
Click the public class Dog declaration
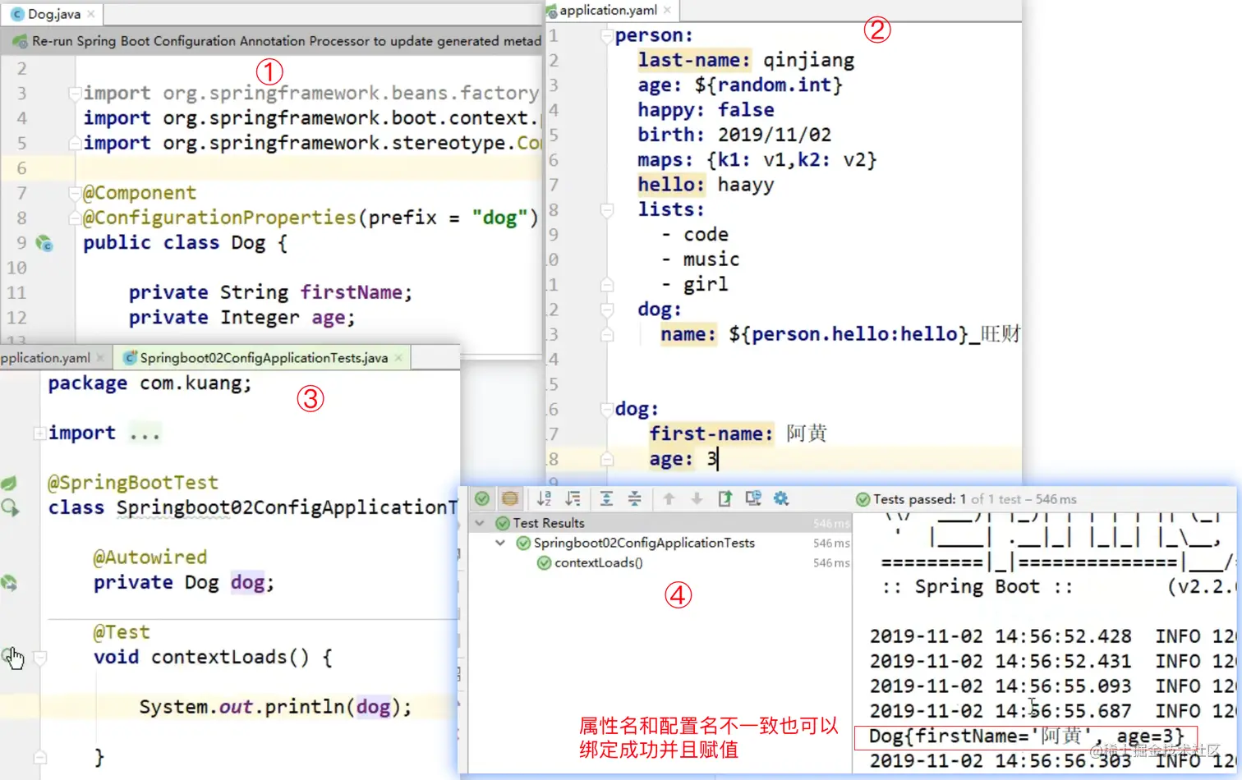coord(185,243)
